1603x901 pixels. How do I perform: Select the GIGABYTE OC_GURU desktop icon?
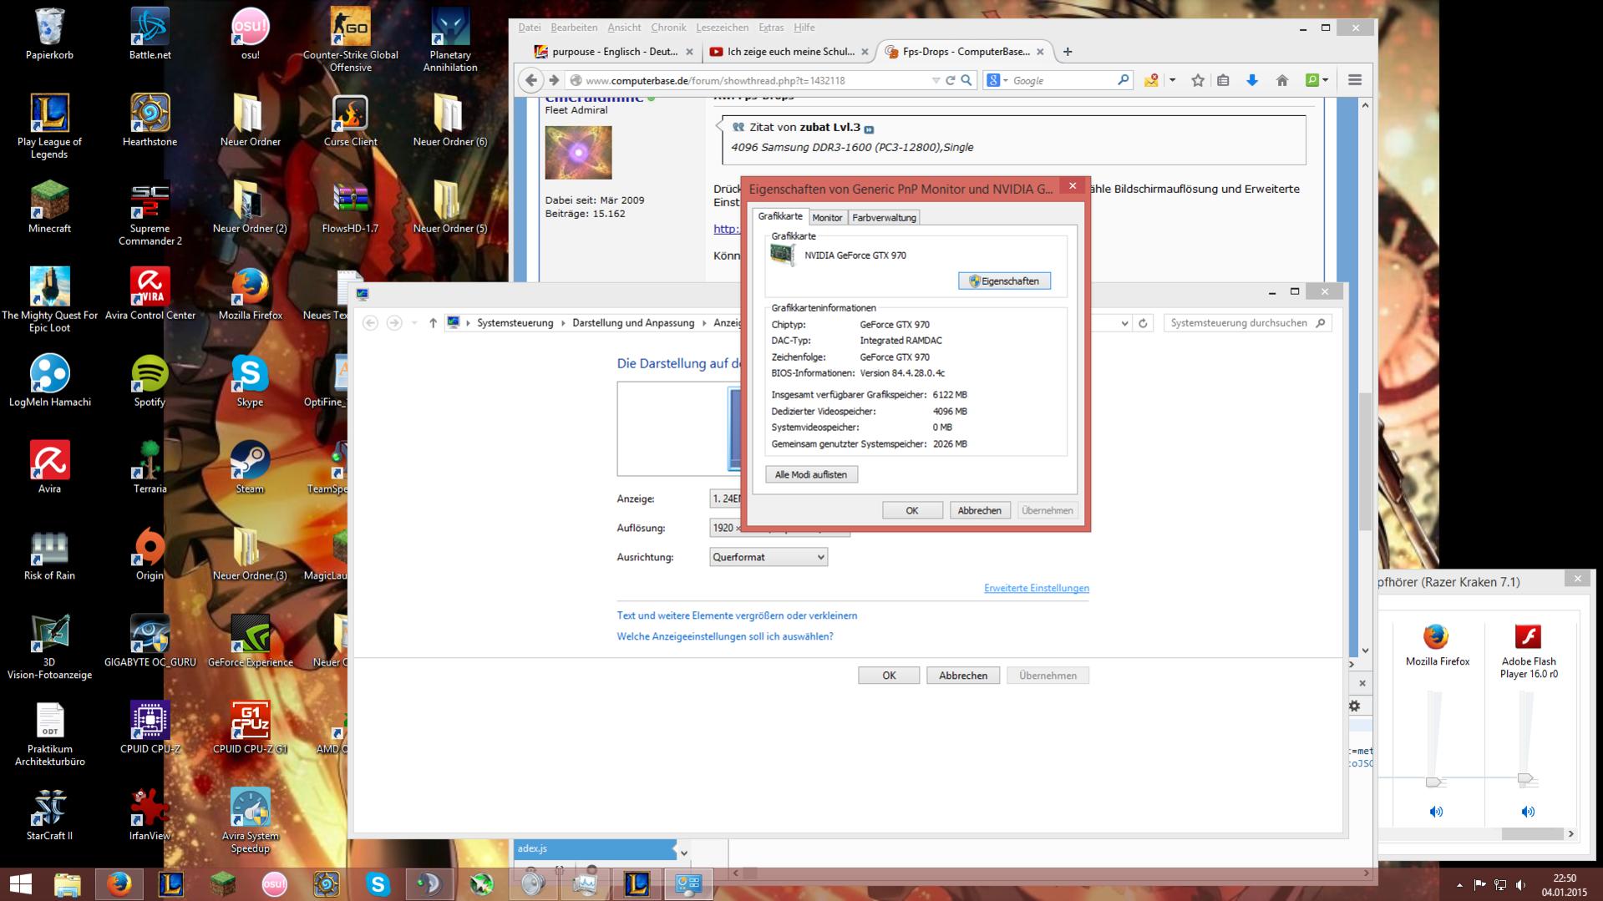click(150, 641)
